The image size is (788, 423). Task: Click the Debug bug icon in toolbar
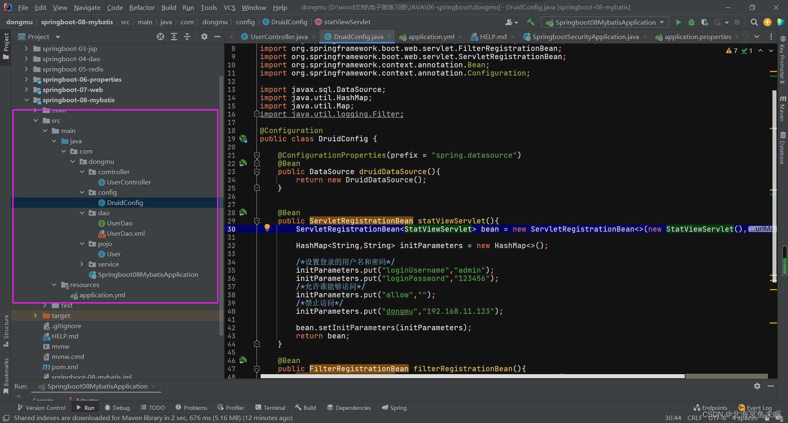pyautogui.click(x=692, y=22)
